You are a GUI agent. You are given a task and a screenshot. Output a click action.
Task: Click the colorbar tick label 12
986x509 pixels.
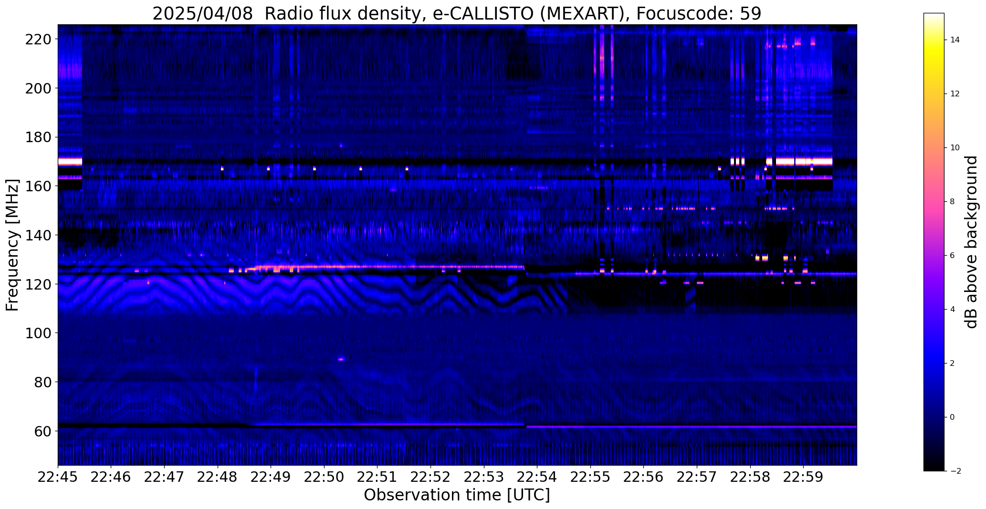tap(955, 94)
